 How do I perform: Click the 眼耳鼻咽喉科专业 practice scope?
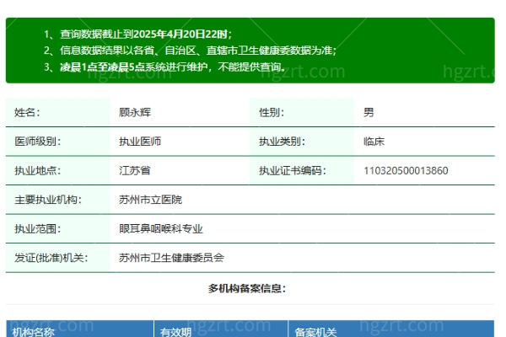(x=161, y=228)
